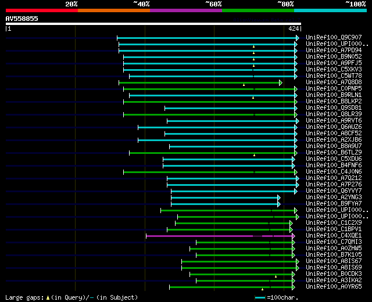Select the UniRef100_A0ZHW5 hit label
The width and height of the screenshot is (372, 302).
[334, 249]
